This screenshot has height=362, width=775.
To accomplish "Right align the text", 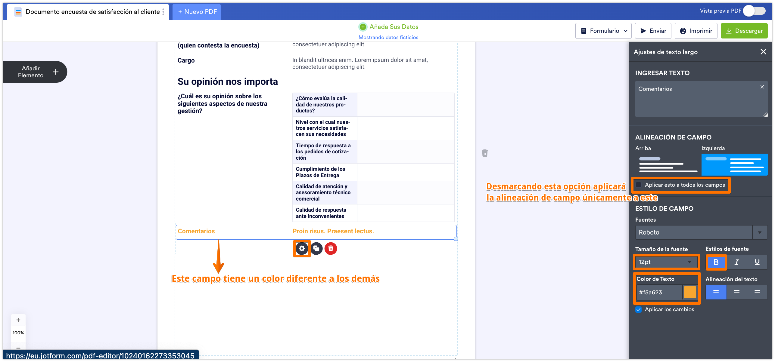I will coord(757,292).
